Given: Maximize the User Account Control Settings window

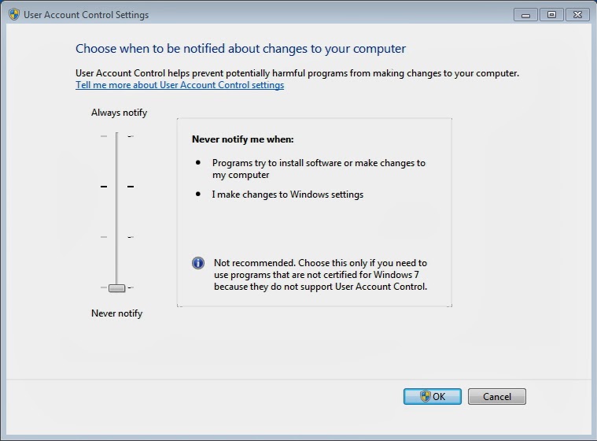Looking at the screenshot, I should pyautogui.click(x=551, y=15).
